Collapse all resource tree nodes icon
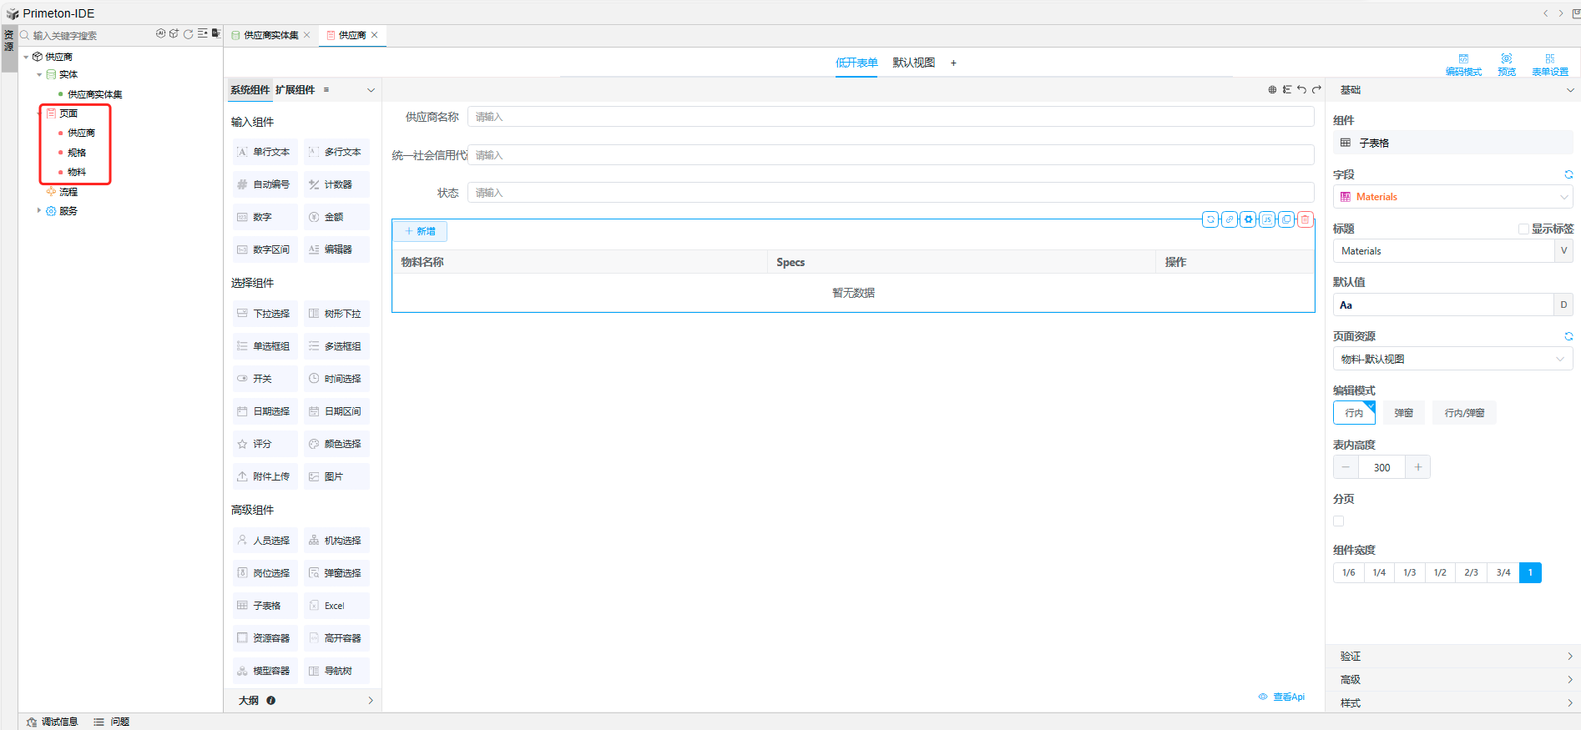This screenshot has width=1581, height=730. tap(202, 34)
